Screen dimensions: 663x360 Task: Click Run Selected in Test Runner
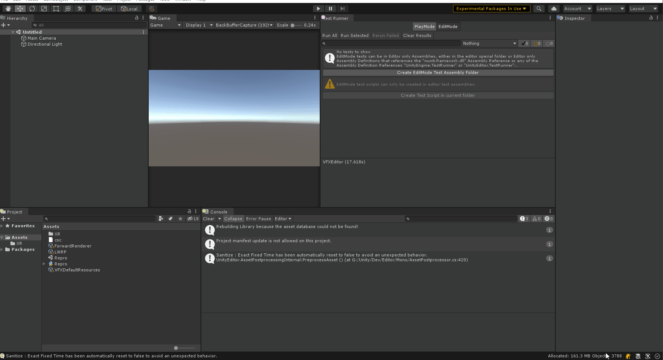(x=354, y=36)
